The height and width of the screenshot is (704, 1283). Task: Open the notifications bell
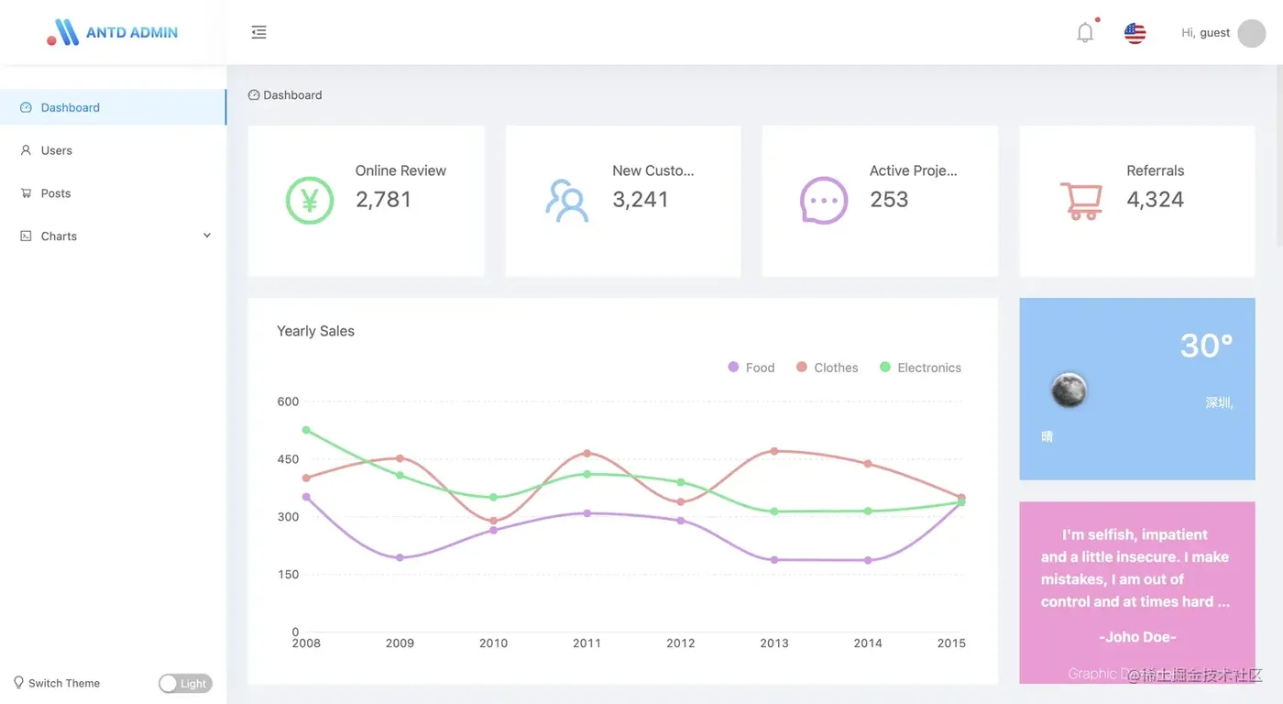[1085, 32]
